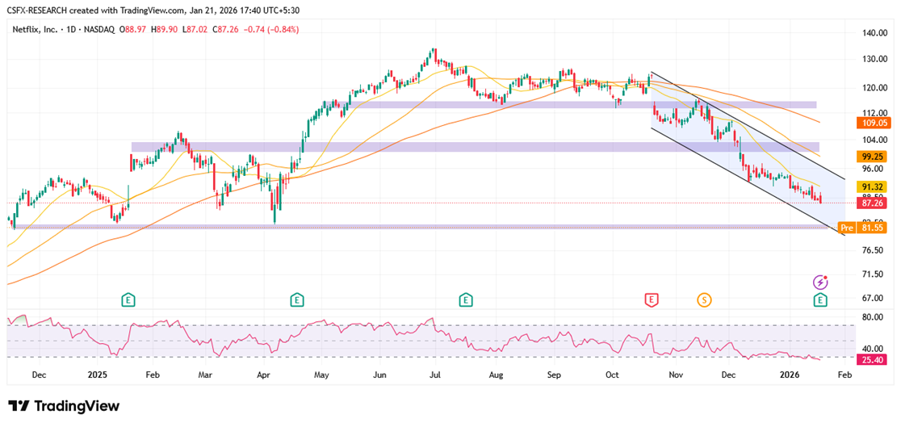Viewport: 901px width, 427px height.
Task: Select the green earnings icon below the lightning bolt
Action: (820, 300)
